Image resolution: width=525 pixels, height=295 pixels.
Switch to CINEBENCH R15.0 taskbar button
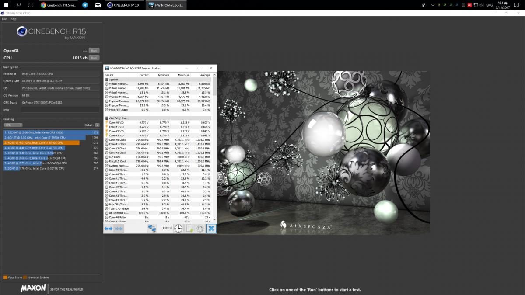coord(125,5)
